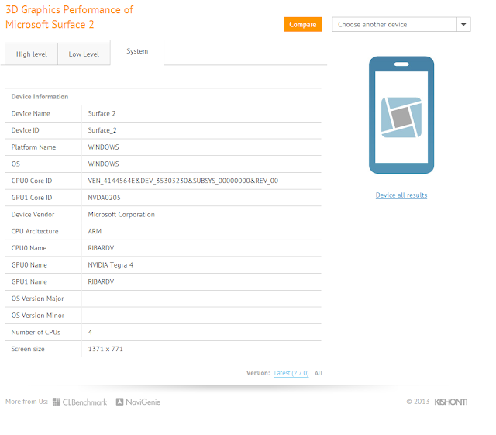Select the System tab

pyautogui.click(x=137, y=51)
